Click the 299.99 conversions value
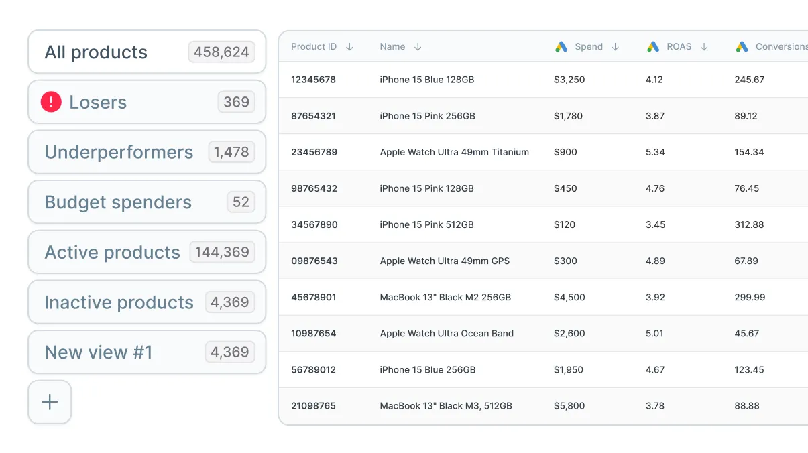Screen dimensions: 808x453 [750, 297]
